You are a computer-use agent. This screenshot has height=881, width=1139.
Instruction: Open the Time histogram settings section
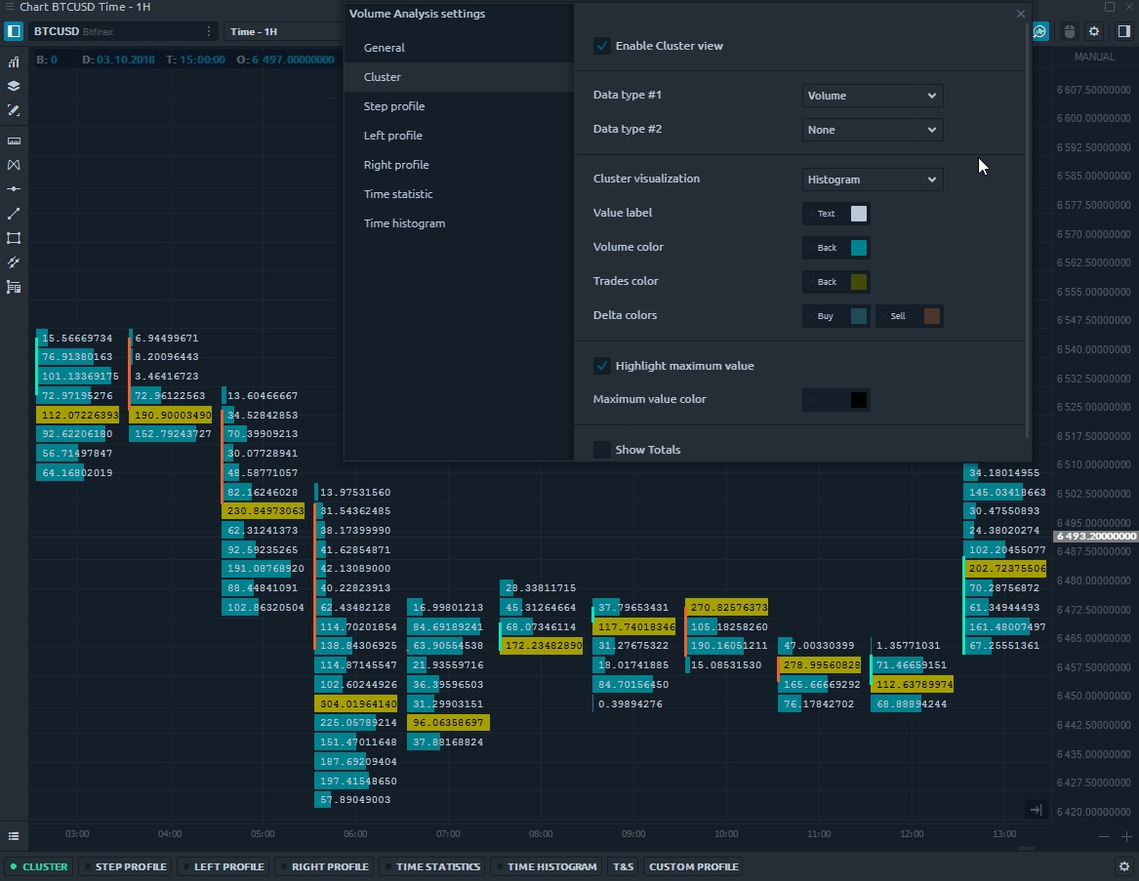pyautogui.click(x=404, y=223)
